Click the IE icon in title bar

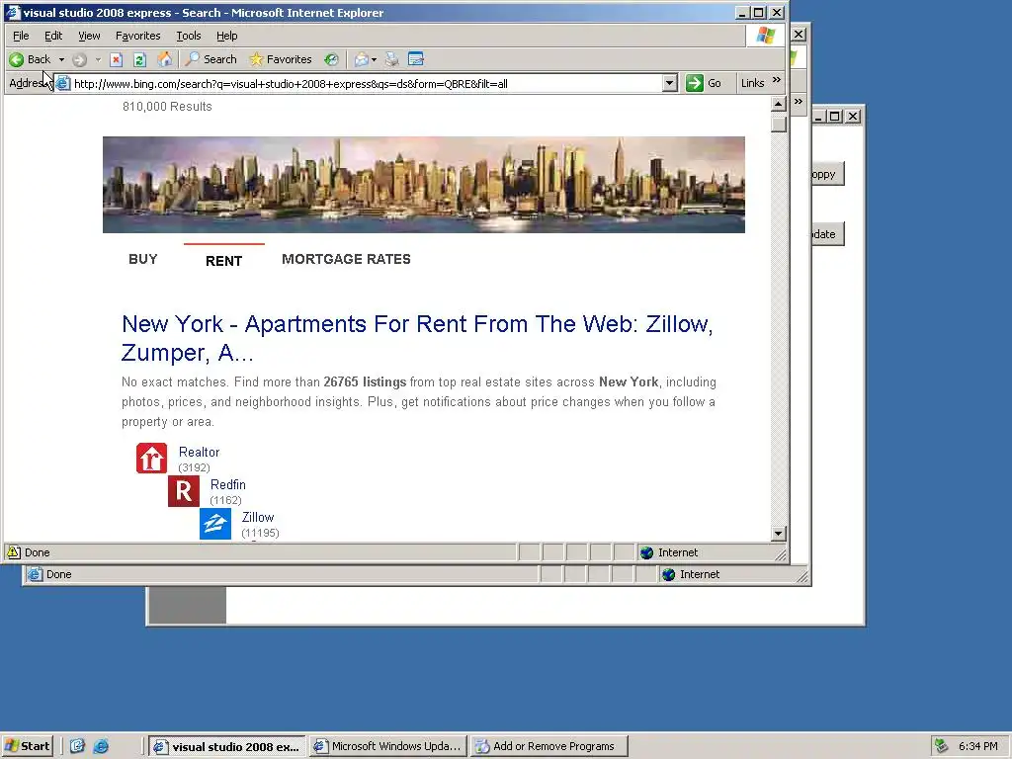[x=13, y=12]
